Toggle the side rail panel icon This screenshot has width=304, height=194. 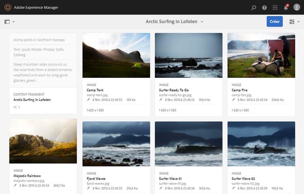tap(7, 22)
